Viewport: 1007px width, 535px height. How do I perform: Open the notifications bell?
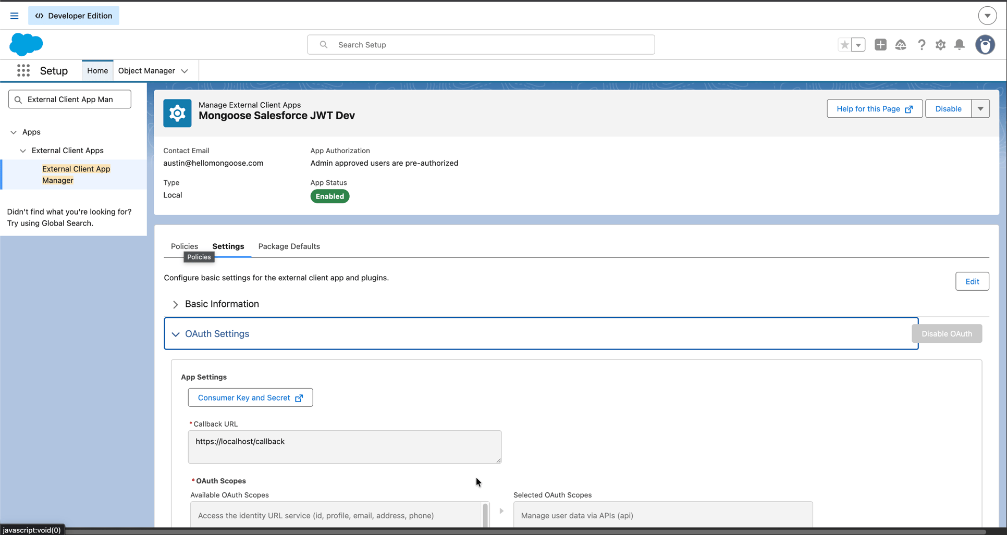click(x=960, y=45)
